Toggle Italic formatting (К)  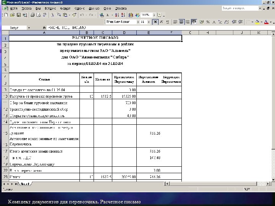point(162,22)
